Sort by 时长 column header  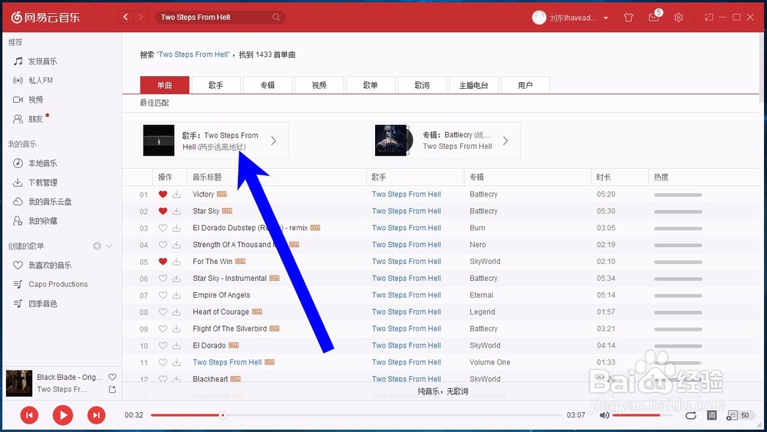coord(603,177)
